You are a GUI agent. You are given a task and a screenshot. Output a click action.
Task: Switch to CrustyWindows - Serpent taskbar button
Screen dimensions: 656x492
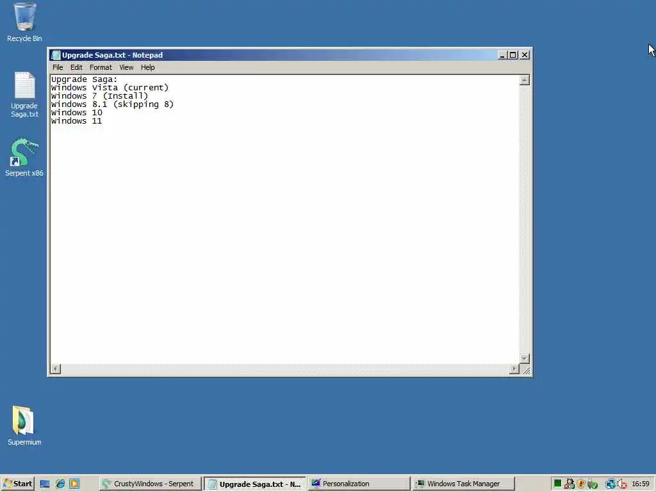point(150,484)
